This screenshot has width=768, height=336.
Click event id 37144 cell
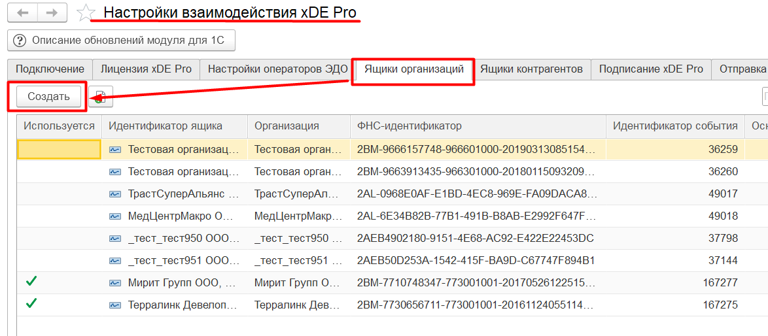coord(675,261)
